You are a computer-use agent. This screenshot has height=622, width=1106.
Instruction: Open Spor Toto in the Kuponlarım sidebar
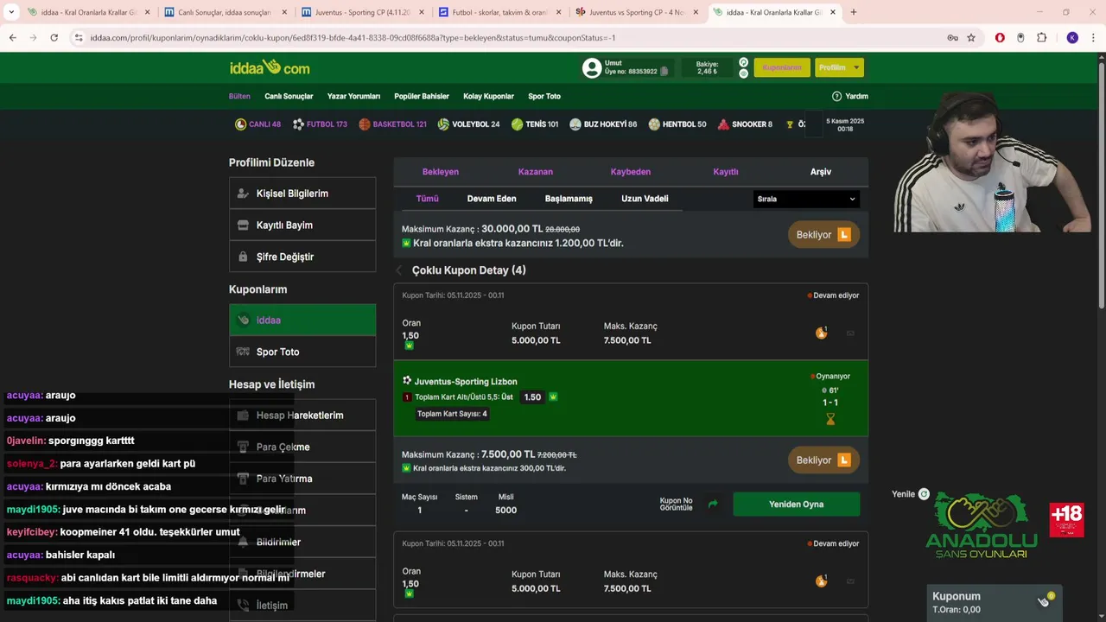pos(302,352)
